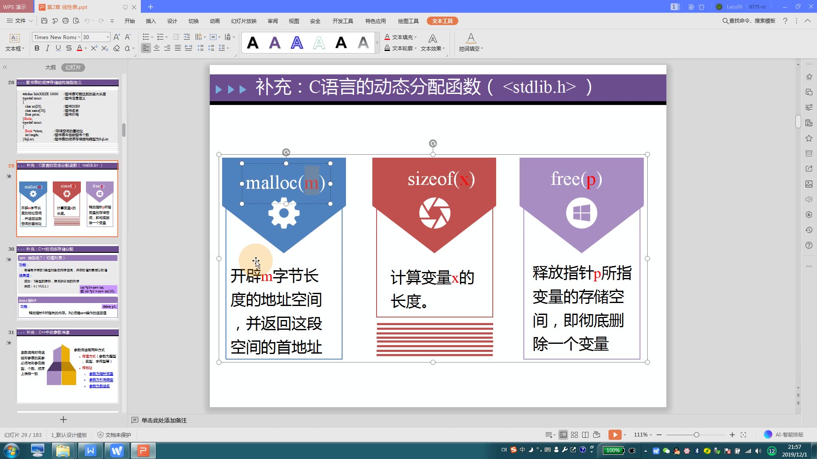Screen dimensions: 817x459
Task: Click 文档未保护 in status bar
Action: point(114,435)
